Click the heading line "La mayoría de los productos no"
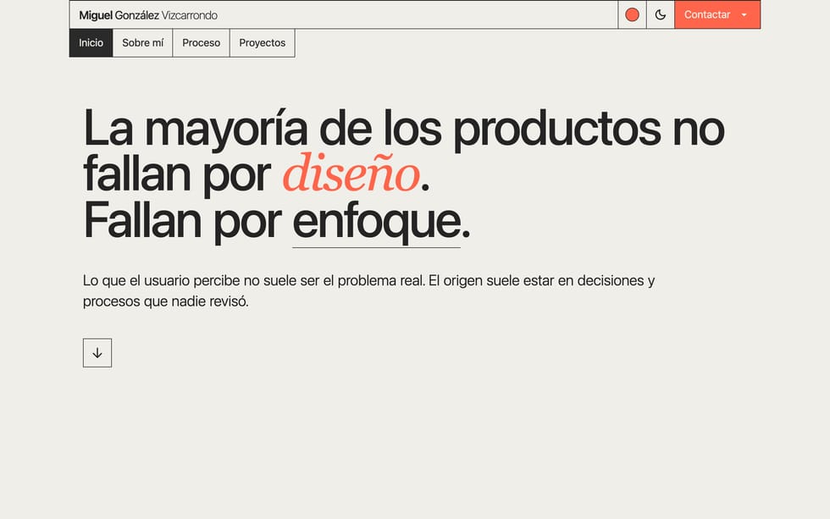This screenshot has width=830, height=519. (x=404, y=129)
